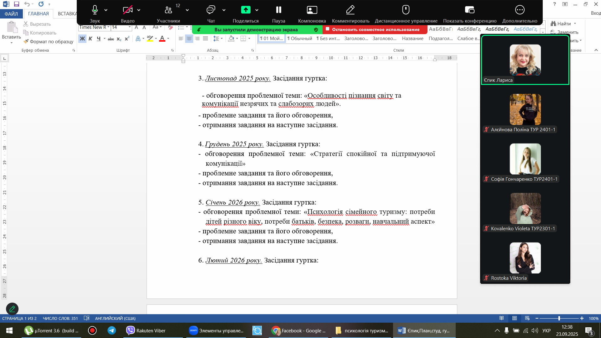Open the font size dropdown
The height and width of the screenshot is (338, 601).
[129, 27]
